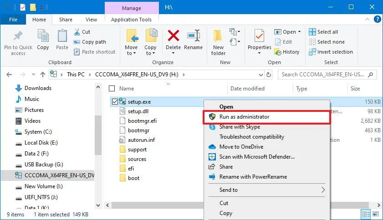Select Run as administrator in context menu

pyautogui.click(x=266, y=117)
